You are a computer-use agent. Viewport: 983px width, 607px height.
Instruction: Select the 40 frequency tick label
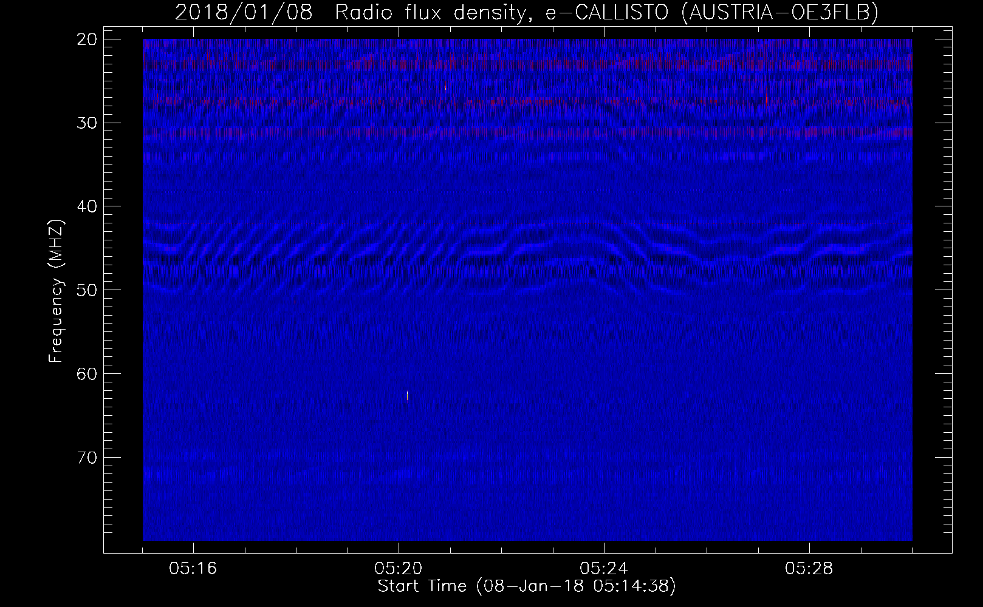coord(87,206)
